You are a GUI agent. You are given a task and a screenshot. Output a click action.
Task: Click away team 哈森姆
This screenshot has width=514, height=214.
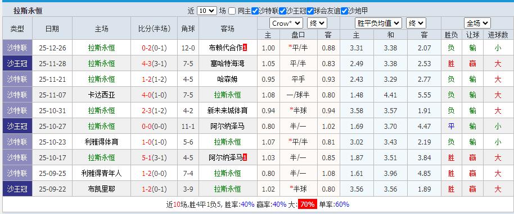(x=228, y=79)
